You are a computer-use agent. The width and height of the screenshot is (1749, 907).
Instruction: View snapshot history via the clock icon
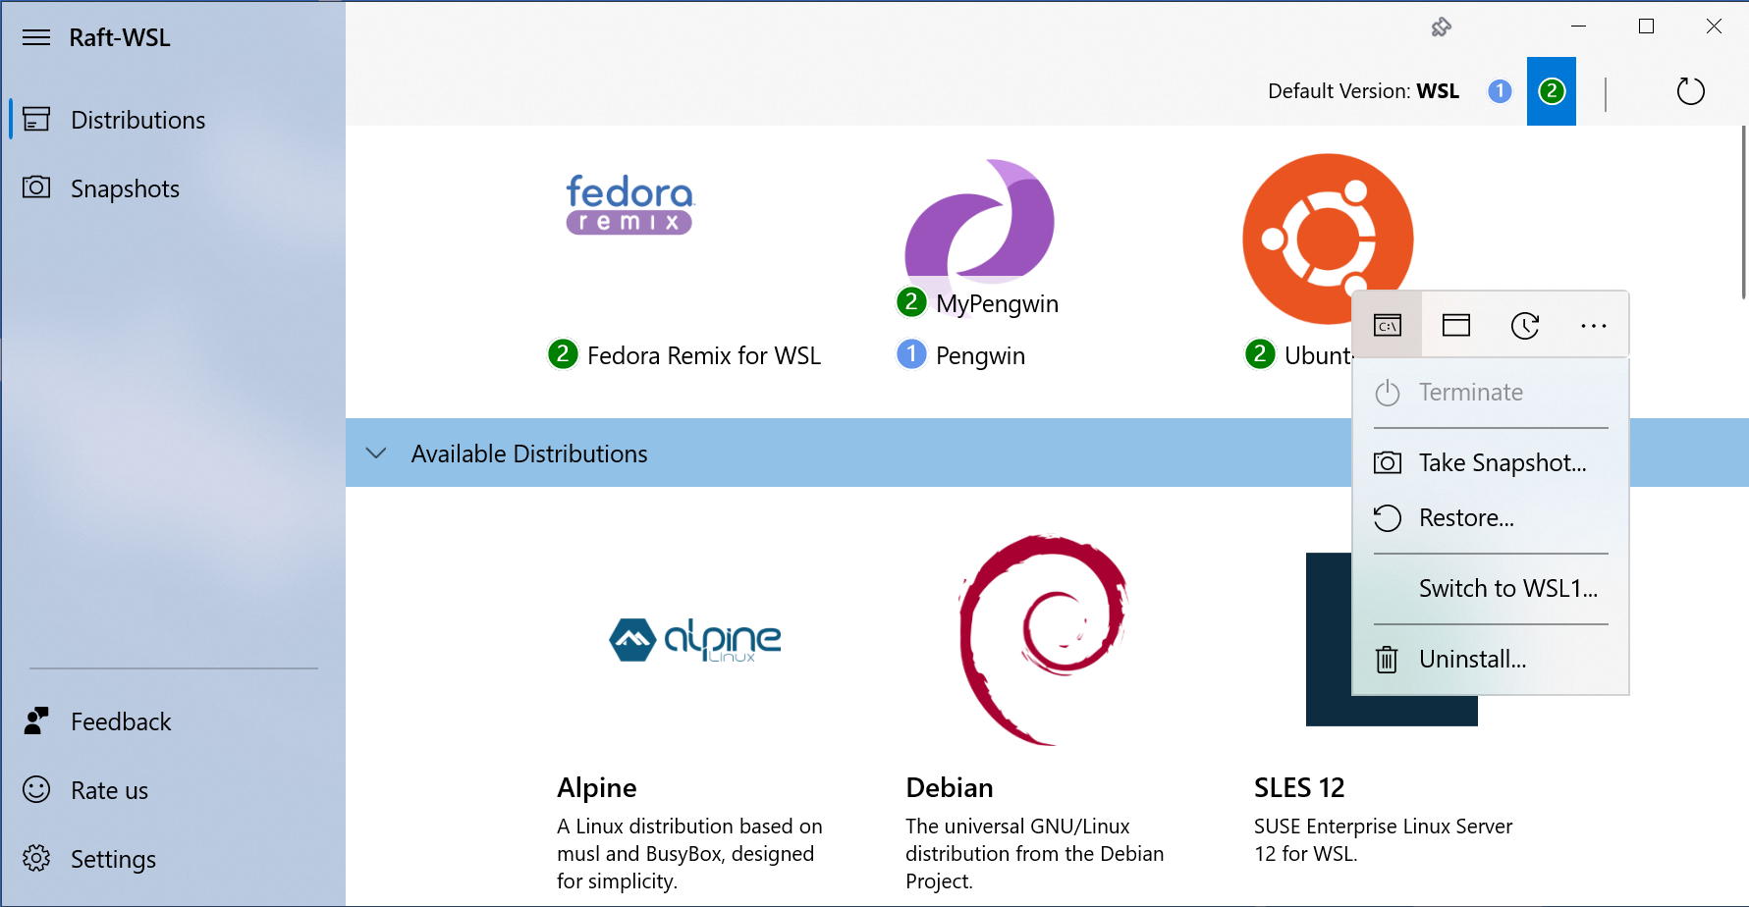1524,324
